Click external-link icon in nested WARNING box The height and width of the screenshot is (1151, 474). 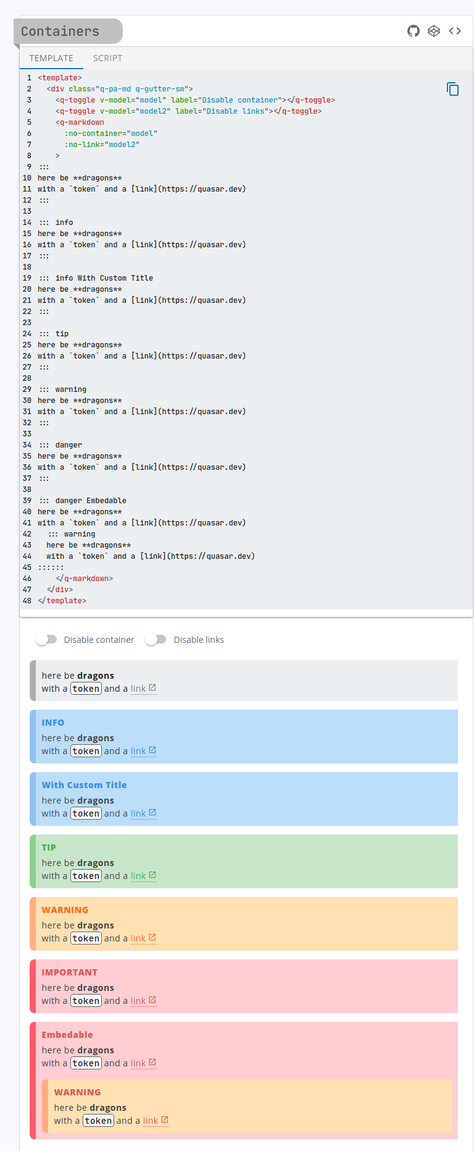[x=165, y=1120]
